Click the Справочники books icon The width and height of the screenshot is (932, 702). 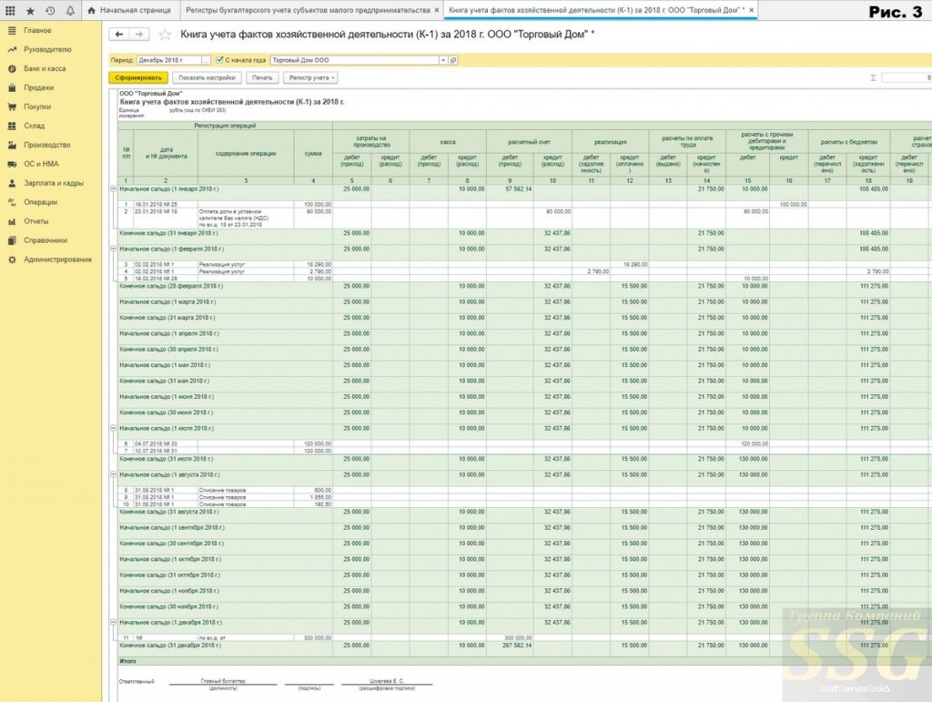(x=12, y=240)
